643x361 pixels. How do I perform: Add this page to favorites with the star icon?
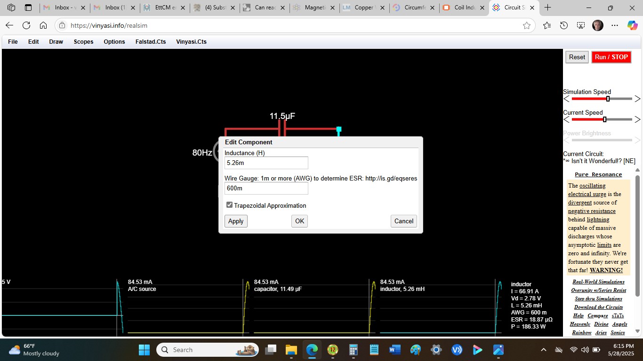pos(527,25)
